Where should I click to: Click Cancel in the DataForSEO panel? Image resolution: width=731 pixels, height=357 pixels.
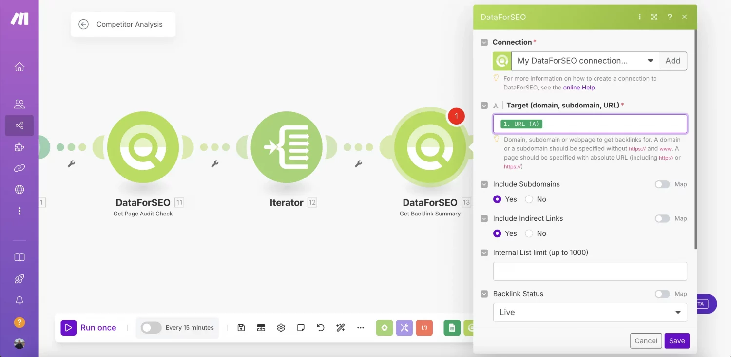pos(646,341)
